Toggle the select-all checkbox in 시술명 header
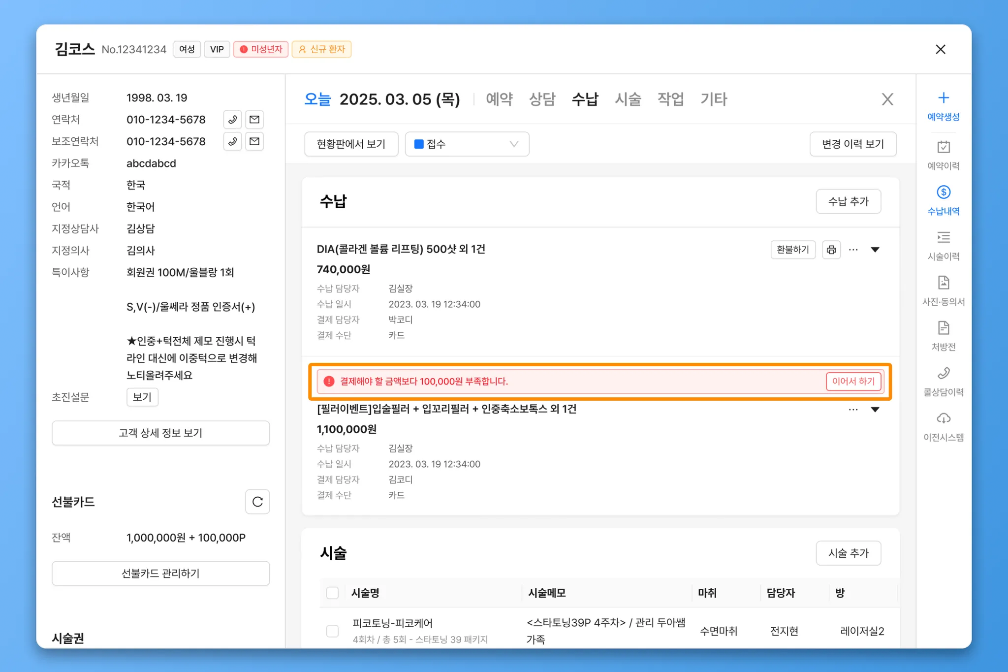The height and width of the screenshot is (672, 1008). 333,593
